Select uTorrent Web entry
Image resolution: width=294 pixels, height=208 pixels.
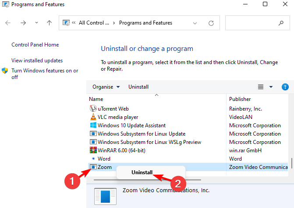coord(113,109)
